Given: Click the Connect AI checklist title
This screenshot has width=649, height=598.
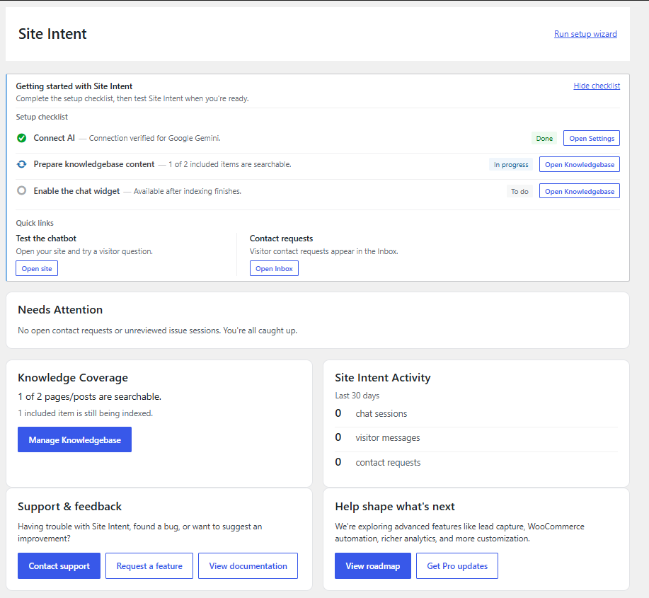Looking at the screenshot, I should pos(54,138).
